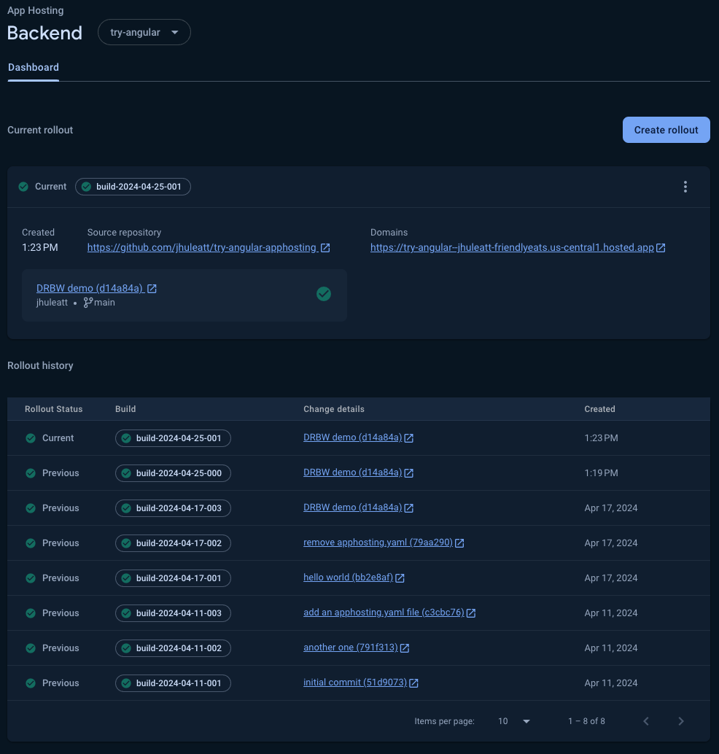Click the 1:19 PM created time cell
The image size is (719, 754).
(x=601, y=473)
